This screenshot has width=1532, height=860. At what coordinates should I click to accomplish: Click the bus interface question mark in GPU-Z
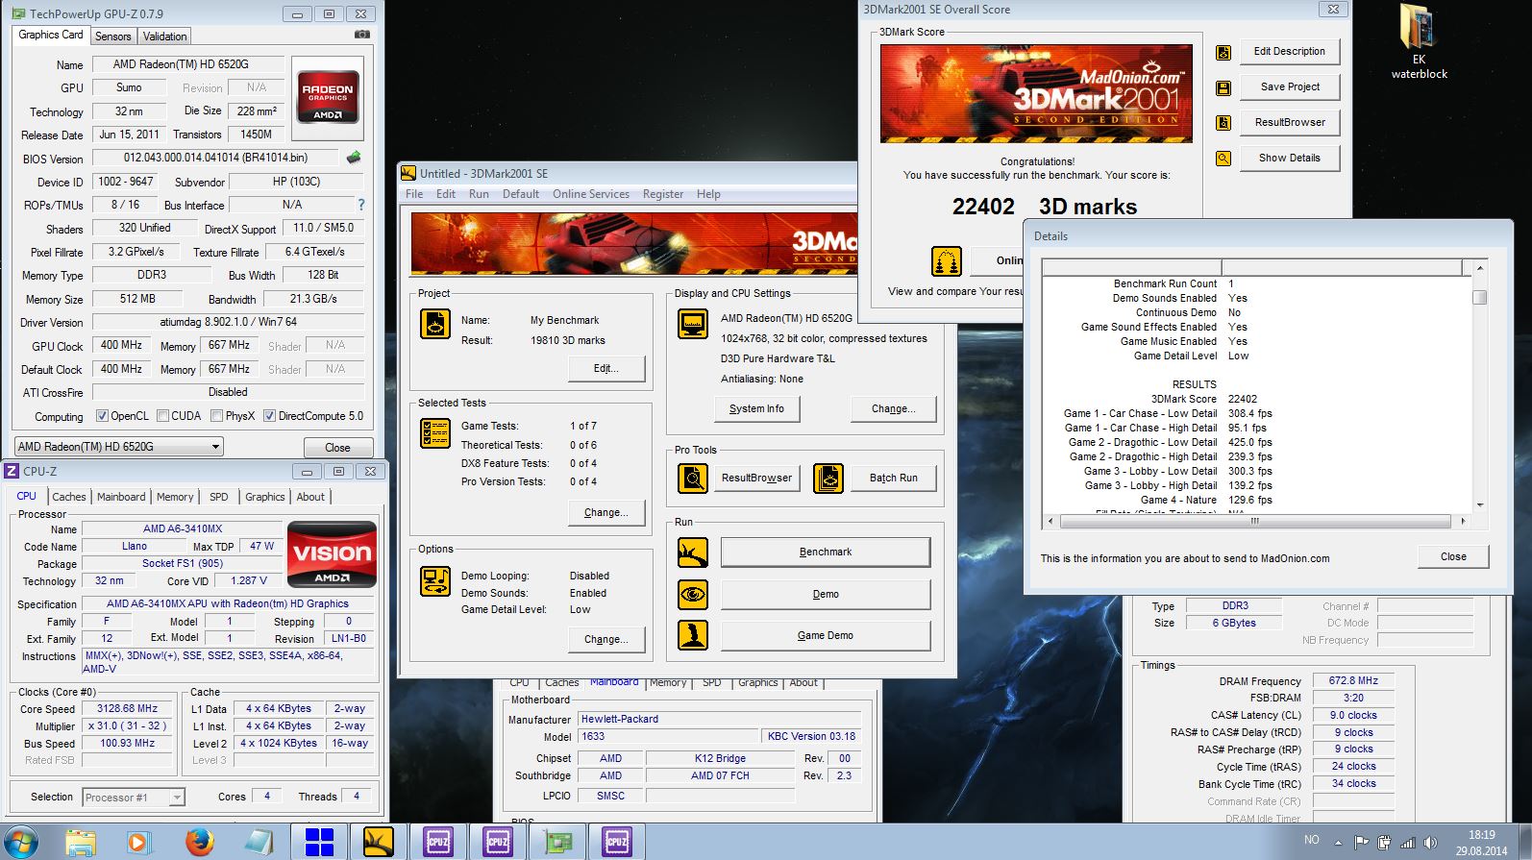point(361,205)
